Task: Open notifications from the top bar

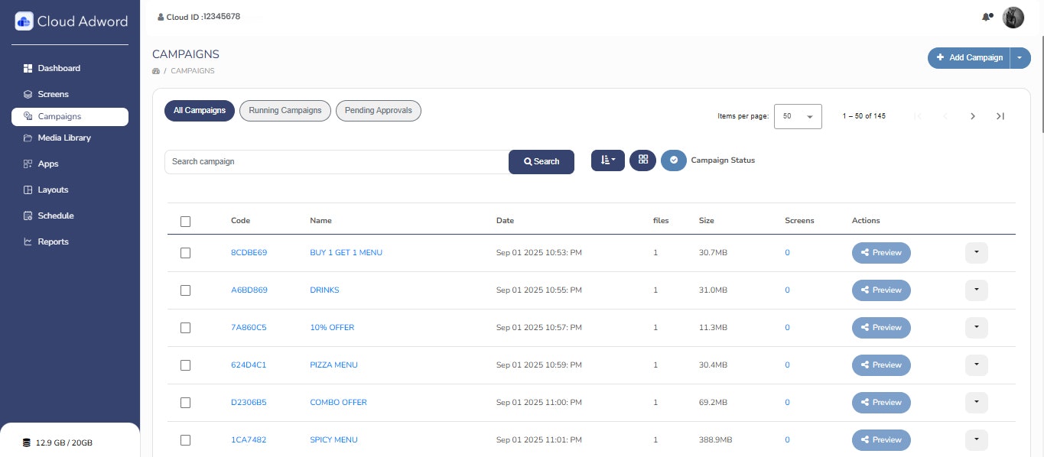Action: point(987,16)
